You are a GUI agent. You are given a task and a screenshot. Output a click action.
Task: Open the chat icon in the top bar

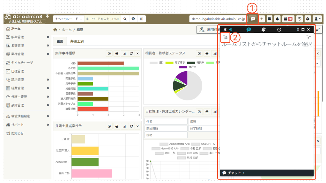(x=253, y=19)
